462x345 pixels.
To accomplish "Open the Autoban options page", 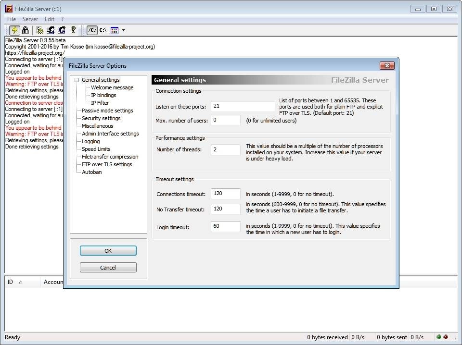I will tap(91, 172).
